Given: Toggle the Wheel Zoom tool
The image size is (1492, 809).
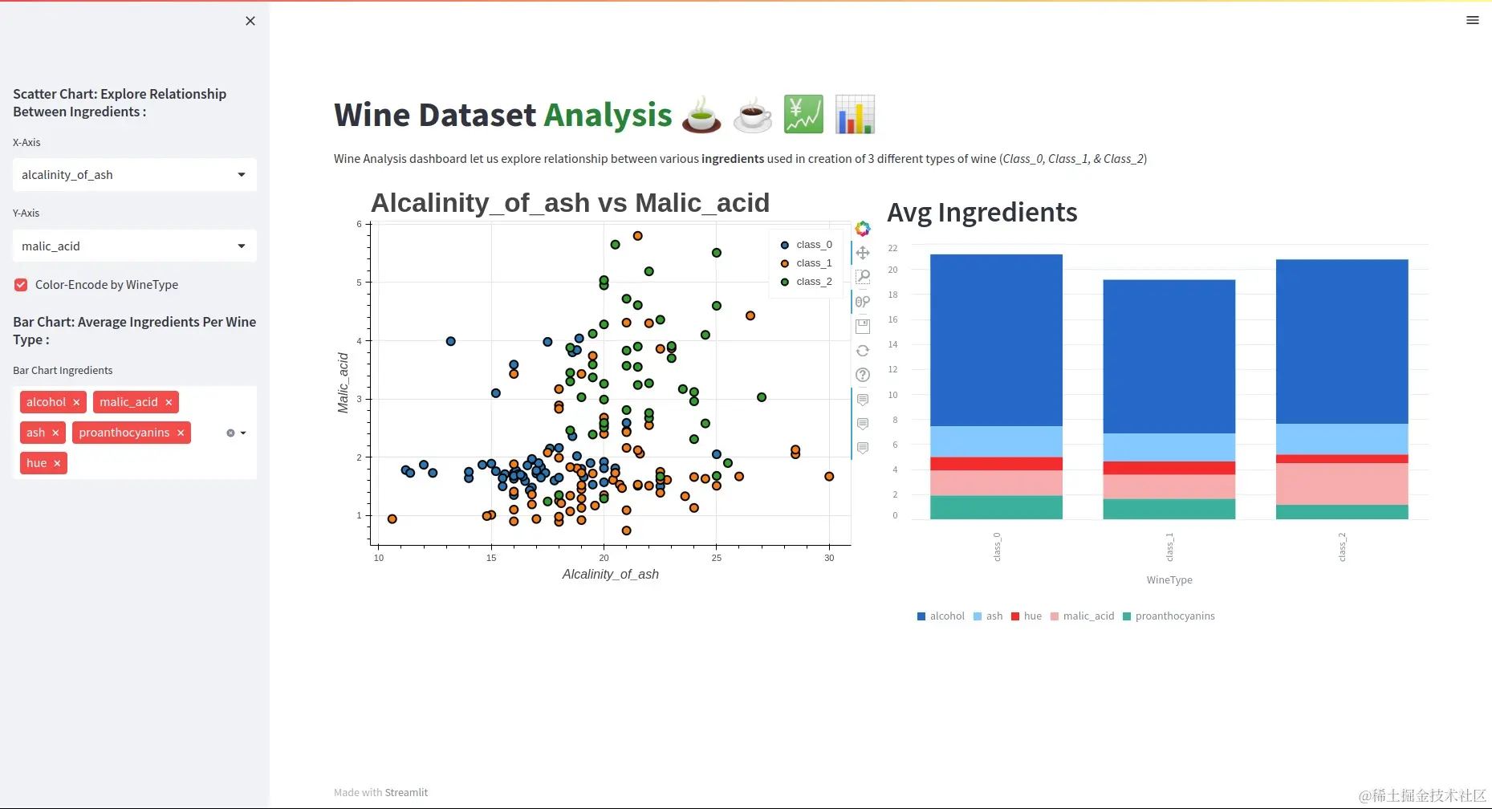Looking at the screenshot, I should coord(863,302).
